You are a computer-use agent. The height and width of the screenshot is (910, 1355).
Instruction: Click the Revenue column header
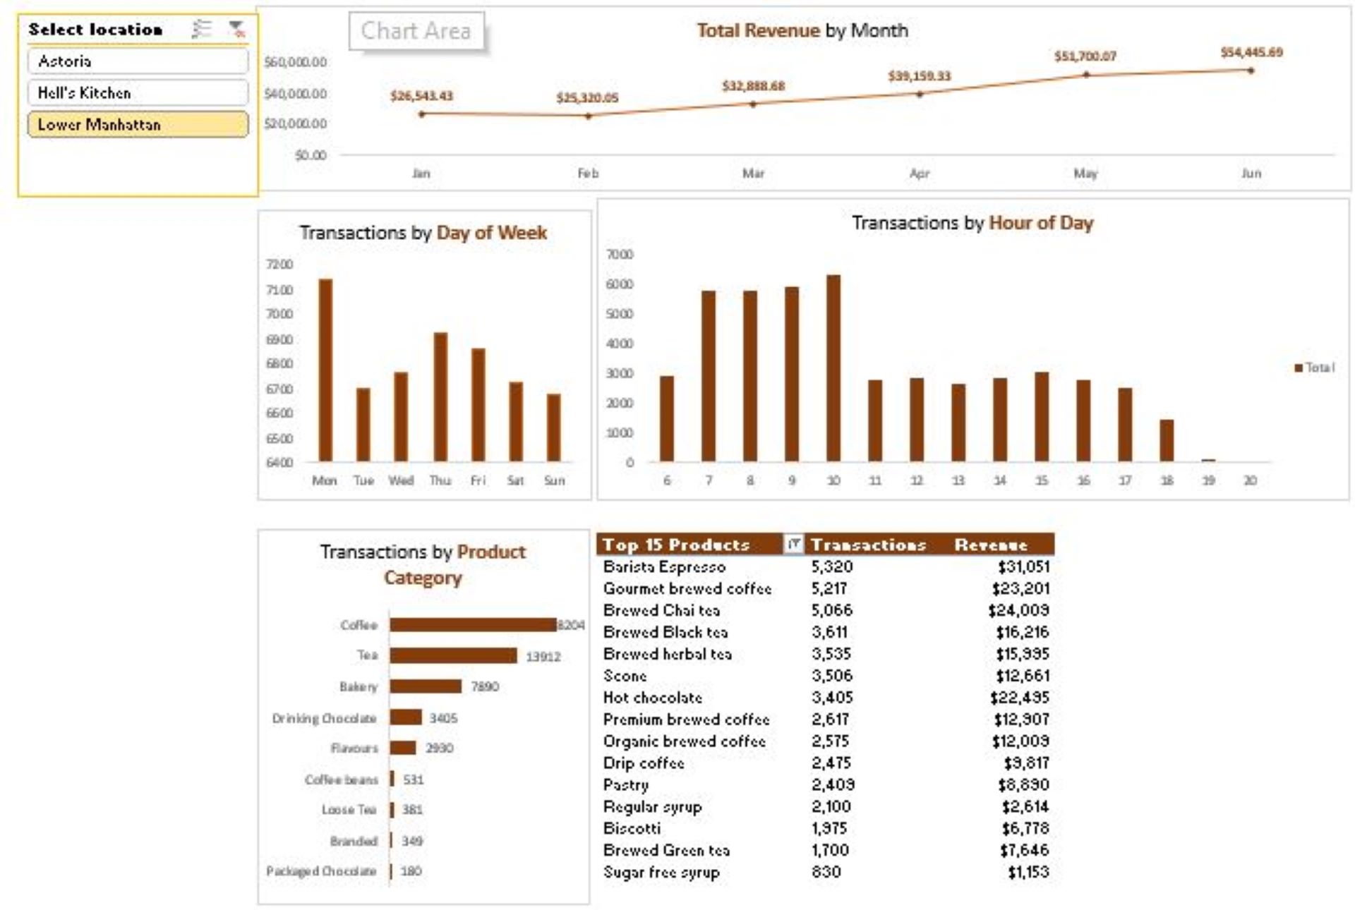point(992,545)
